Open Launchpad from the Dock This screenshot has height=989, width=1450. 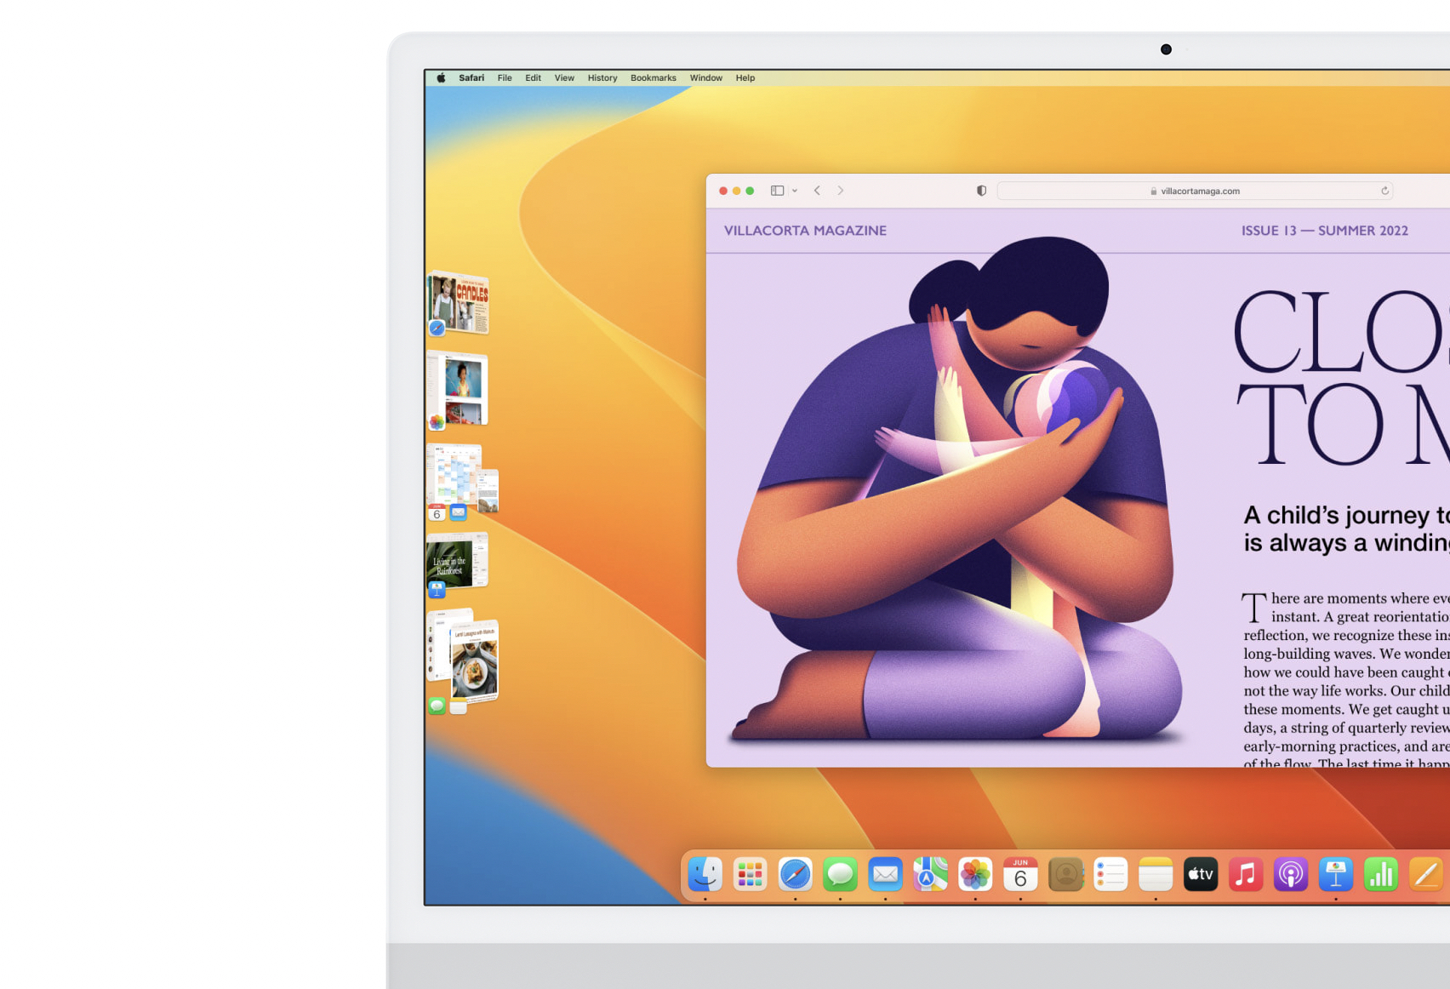[x=750, y=874]
